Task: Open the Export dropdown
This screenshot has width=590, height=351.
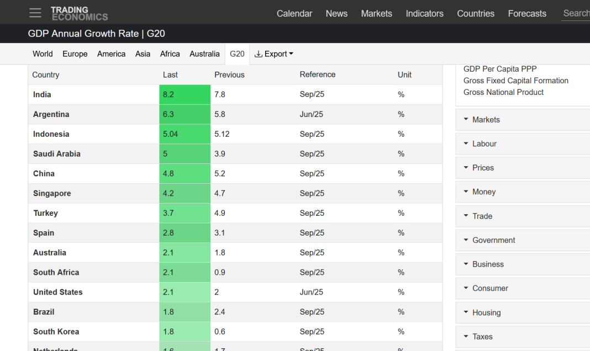Action: [273, 54]
